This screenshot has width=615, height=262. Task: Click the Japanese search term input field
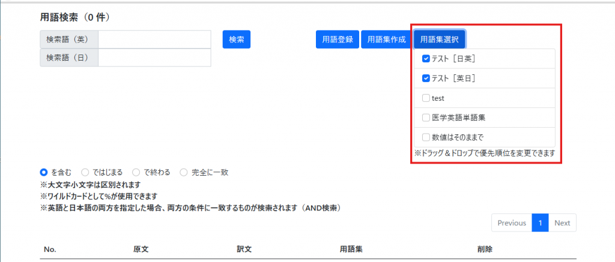(x=154, y=58)
